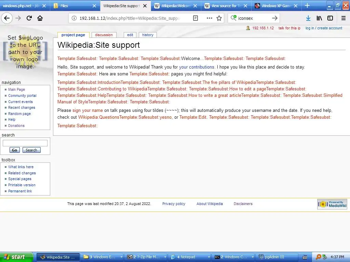This screenshot has width=350, height=262.
Task: Follow the your contributions link
Action: point(197,67)
